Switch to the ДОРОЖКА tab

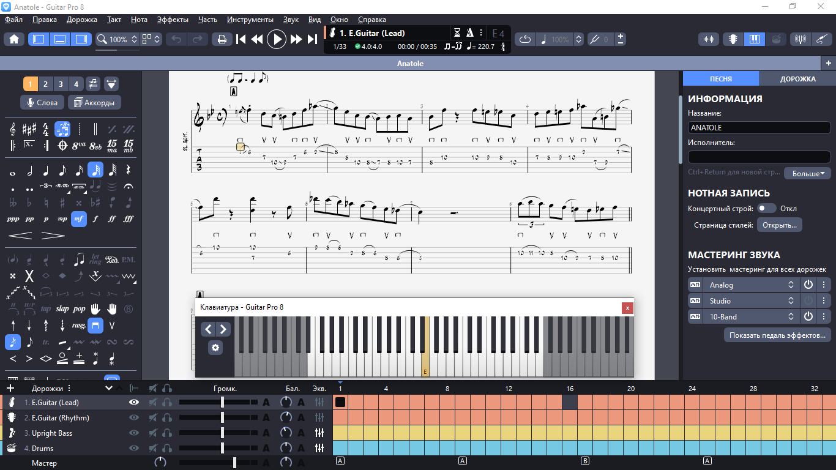pyautogui.click(x=797, y=79)
